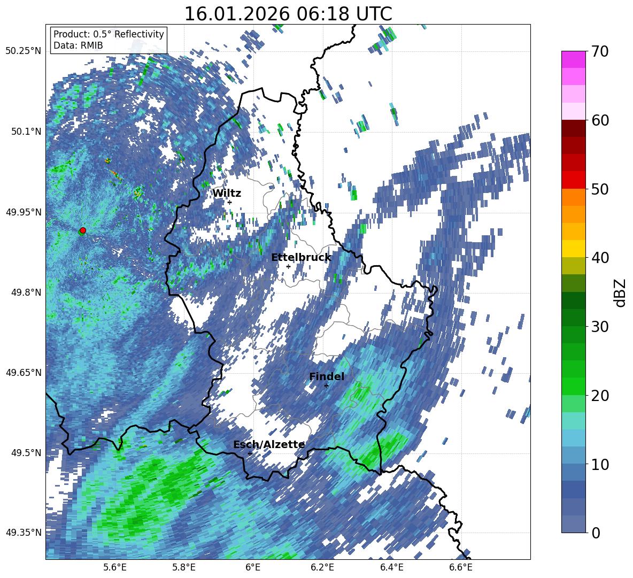Click the 49.65°N latitude label

coord(24,372)
